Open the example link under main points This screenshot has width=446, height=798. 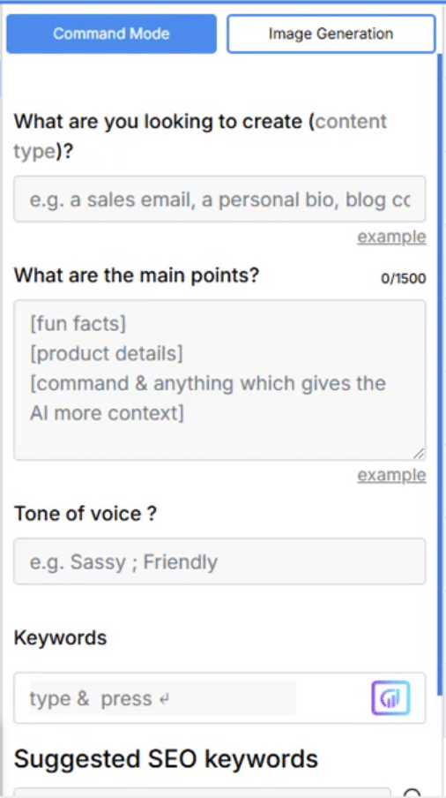(391, 475)
